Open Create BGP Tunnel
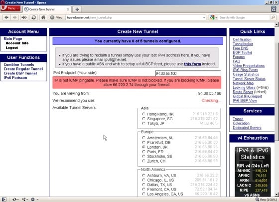Screen dimensions: 279x202 coord(20,73)
